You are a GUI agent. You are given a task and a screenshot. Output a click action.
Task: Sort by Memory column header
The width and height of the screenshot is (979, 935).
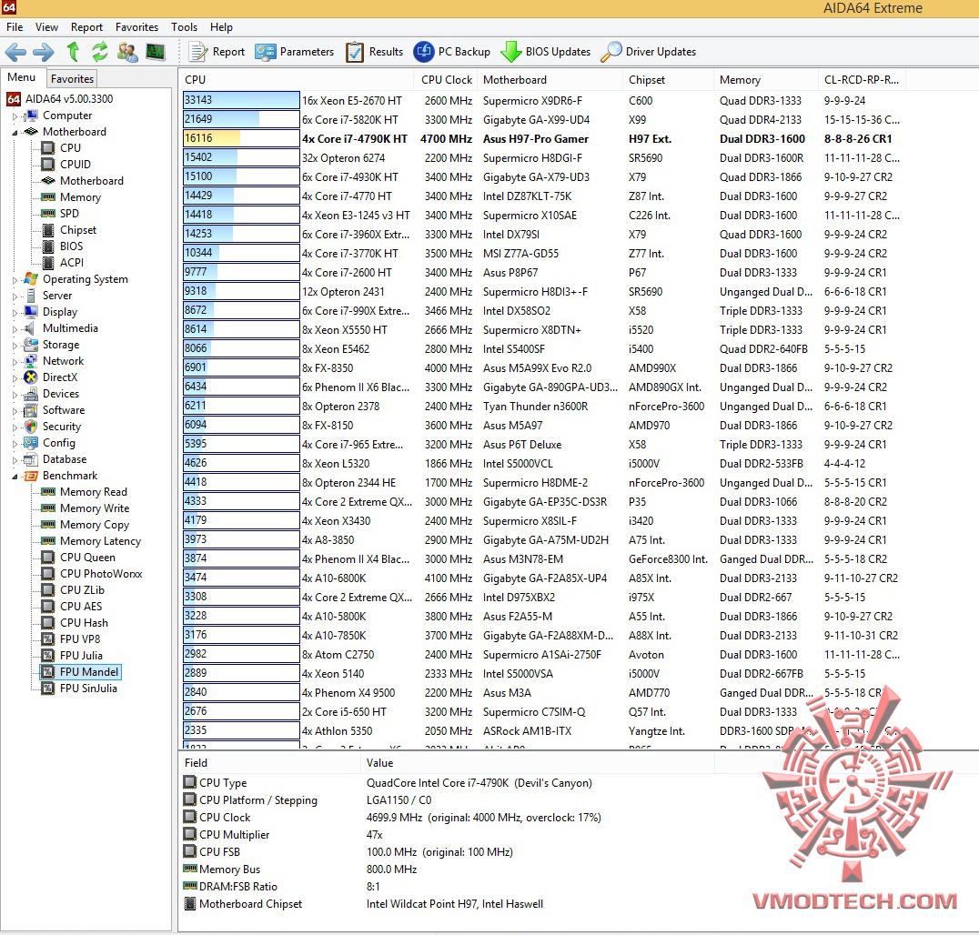[x=766, y=80]
